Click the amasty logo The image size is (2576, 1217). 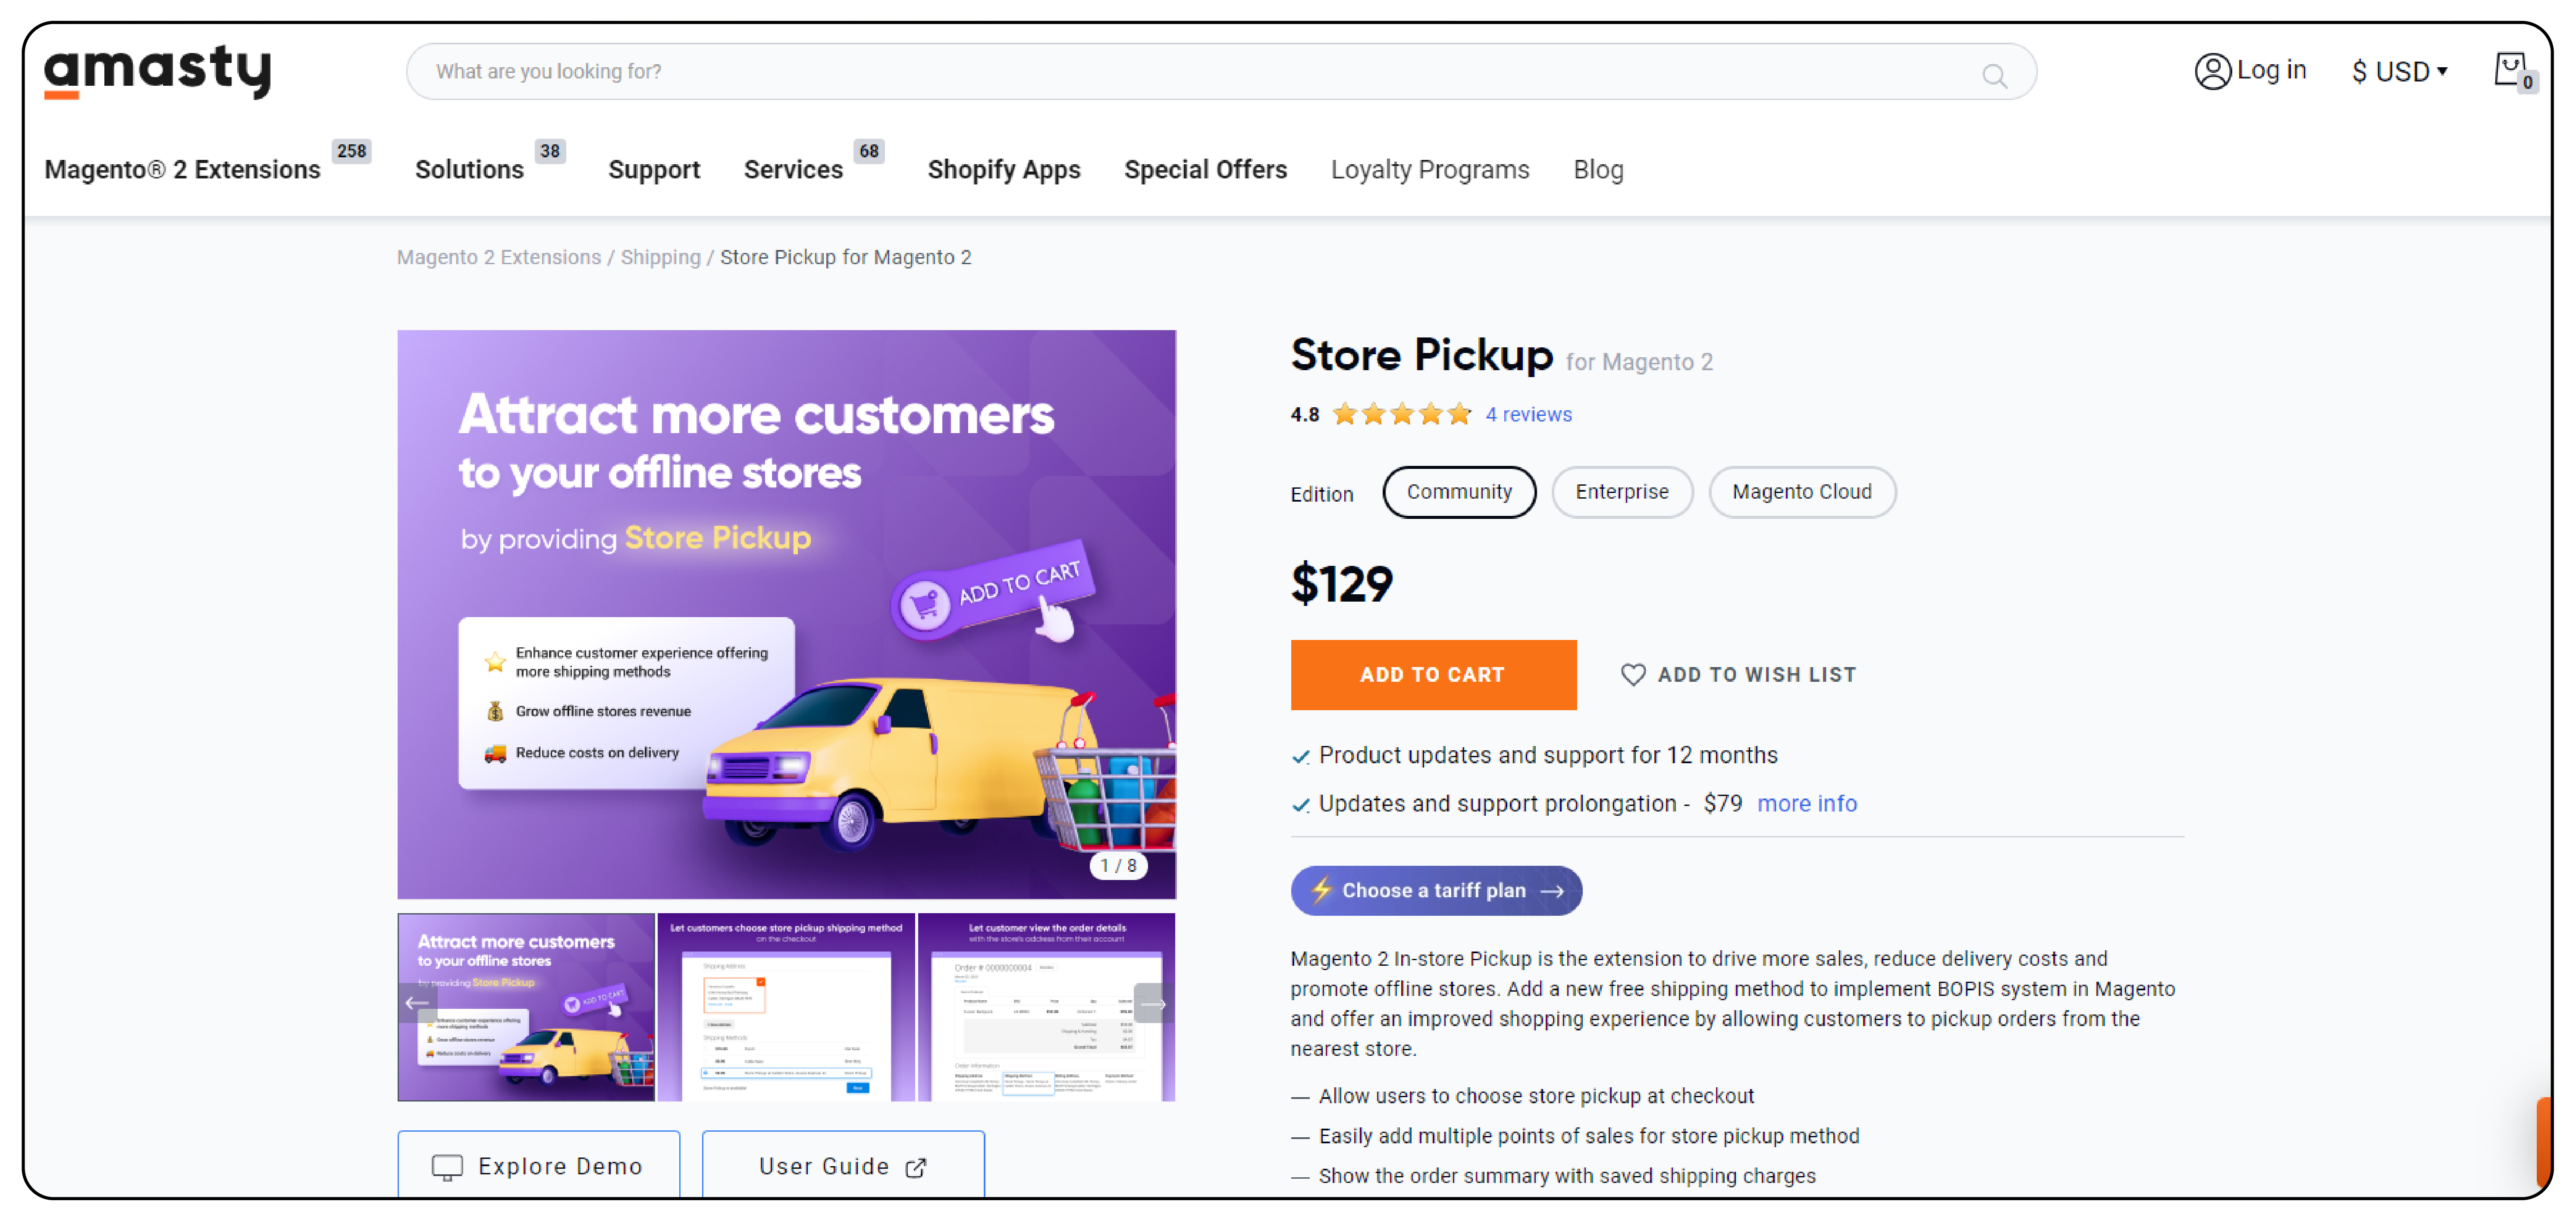[158, 71]
